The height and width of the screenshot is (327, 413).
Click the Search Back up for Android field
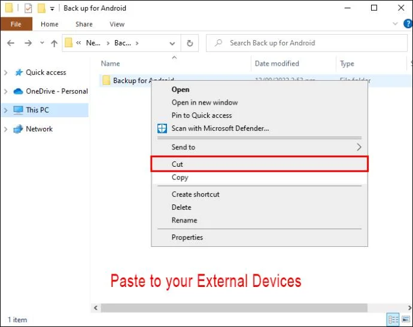307,43
